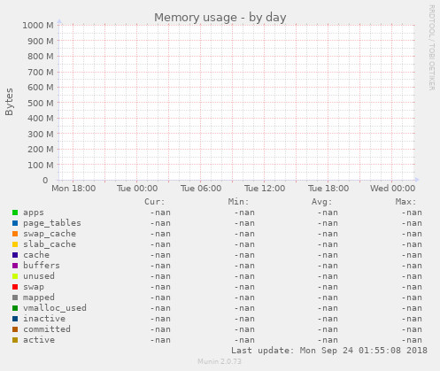Click the Avg value for swap
Viewport: 440px width, 371px height.
point(328,287)
